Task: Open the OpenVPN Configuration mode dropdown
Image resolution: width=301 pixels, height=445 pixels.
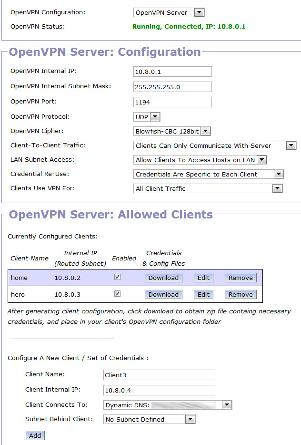Action: point(169,12)
